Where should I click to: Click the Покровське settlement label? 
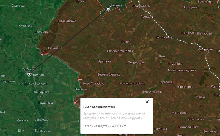click(136, 63)
